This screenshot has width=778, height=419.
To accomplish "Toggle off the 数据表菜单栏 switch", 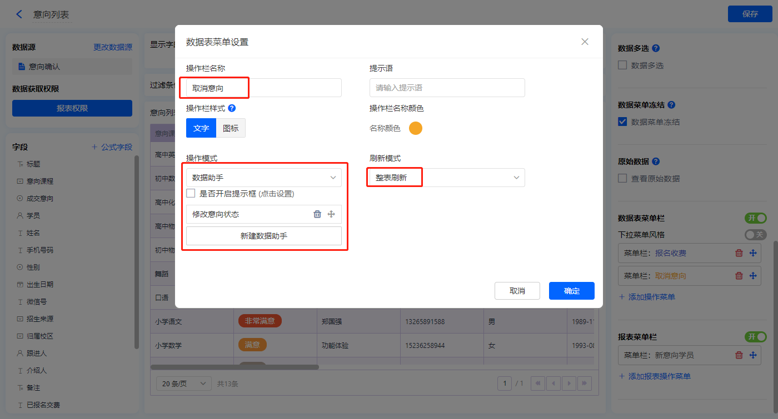I will tap(755, 218).
